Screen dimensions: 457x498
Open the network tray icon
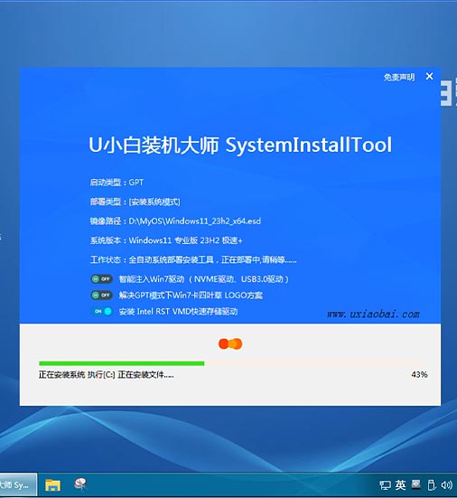385,485
